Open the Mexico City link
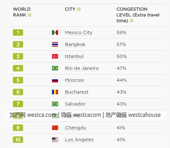This screenshot has width=170, height=148. 79,32
